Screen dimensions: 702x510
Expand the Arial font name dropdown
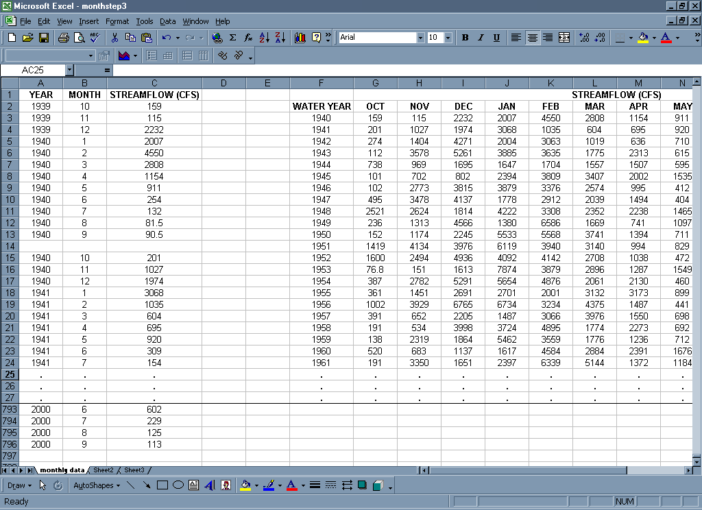click(420, 38)
